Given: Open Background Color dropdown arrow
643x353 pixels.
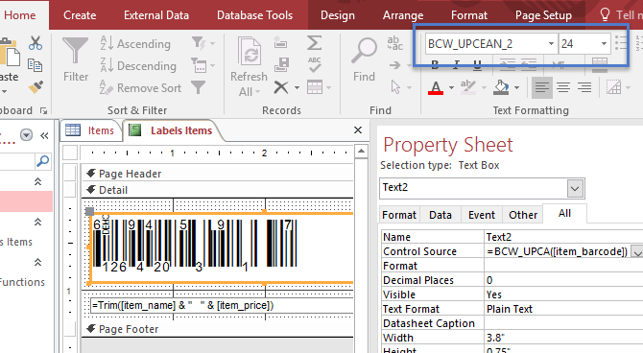Looking at the screenshot, I should [516, 87].
